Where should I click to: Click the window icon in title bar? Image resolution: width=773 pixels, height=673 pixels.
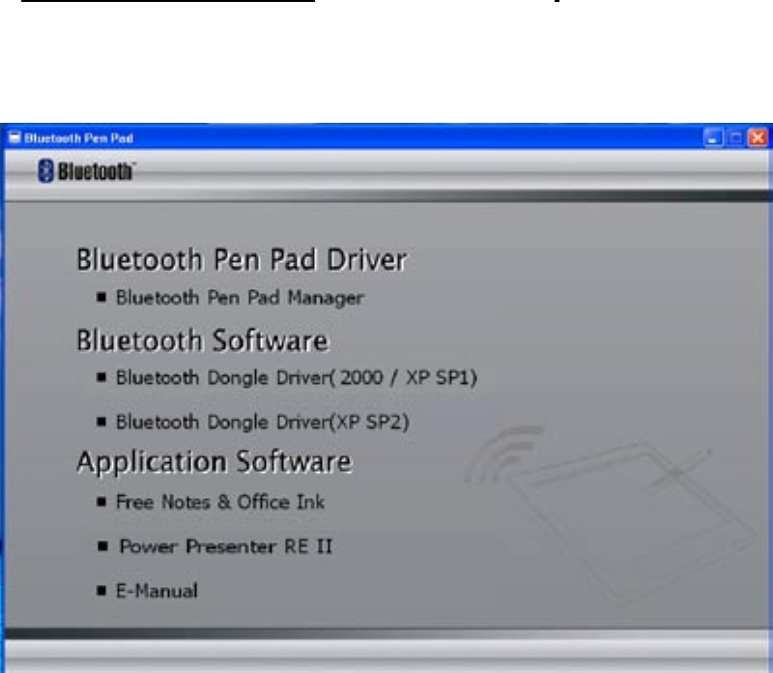click(x=14, y=137)
